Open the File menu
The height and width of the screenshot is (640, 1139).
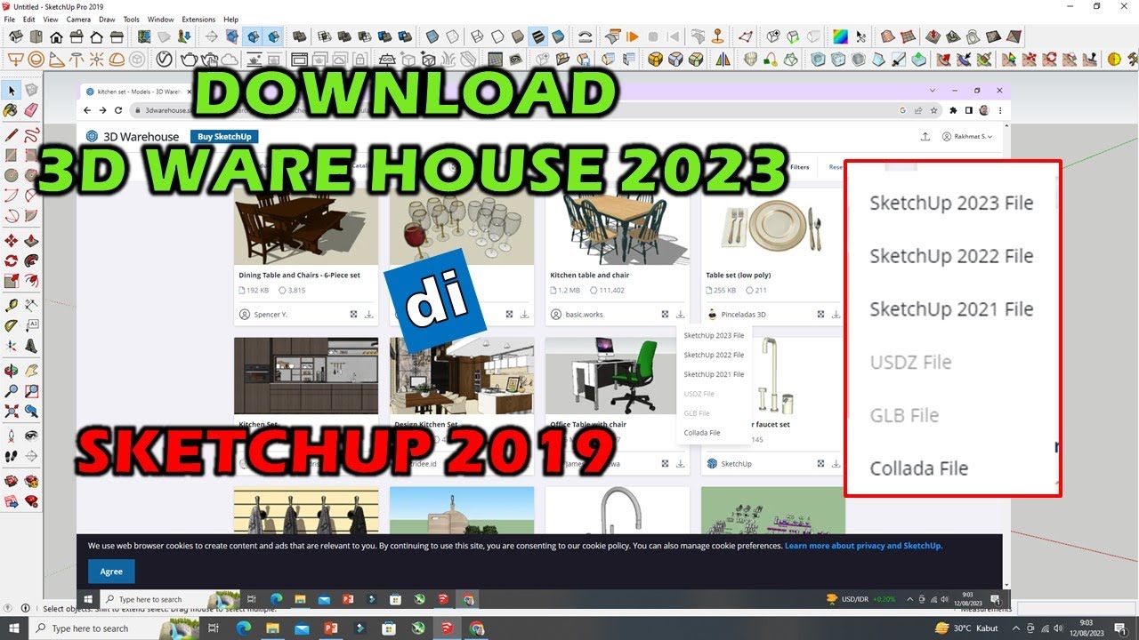9,19
